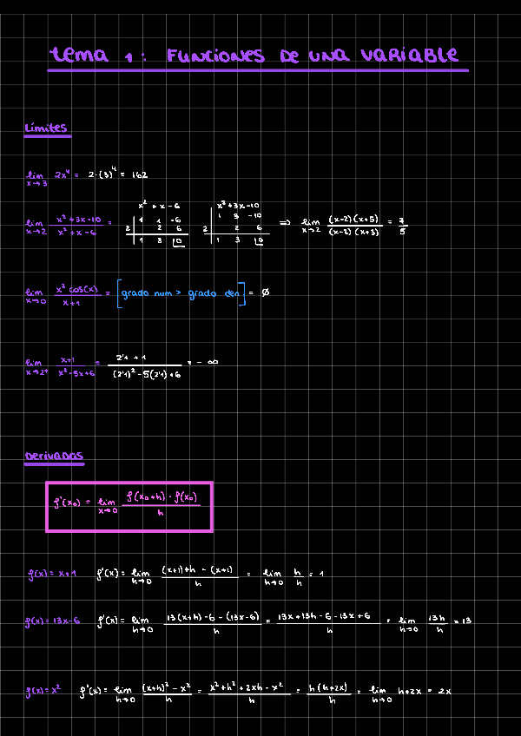The image size is (521, 736).
Task: Select the limit 'x² cos(x) over x+1'
Action: coord(63,296)
